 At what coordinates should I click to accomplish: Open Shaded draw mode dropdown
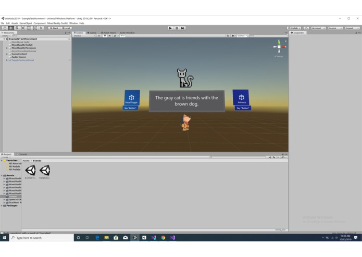pyautogui.click(x=84, y=36)
